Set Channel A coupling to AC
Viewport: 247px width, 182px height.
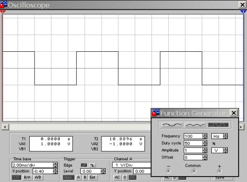[117, 178]
